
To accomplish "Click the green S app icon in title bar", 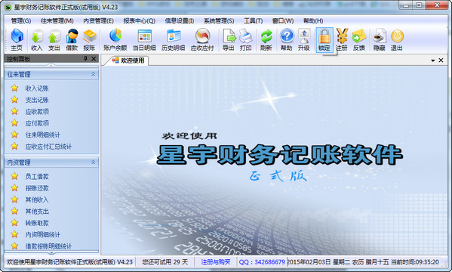I will tap(8, 7).
